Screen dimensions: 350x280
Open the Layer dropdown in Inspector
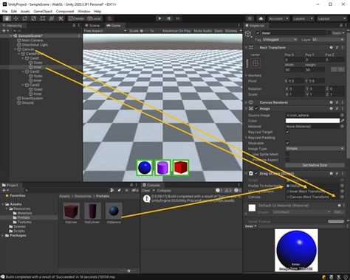point(328,40)
